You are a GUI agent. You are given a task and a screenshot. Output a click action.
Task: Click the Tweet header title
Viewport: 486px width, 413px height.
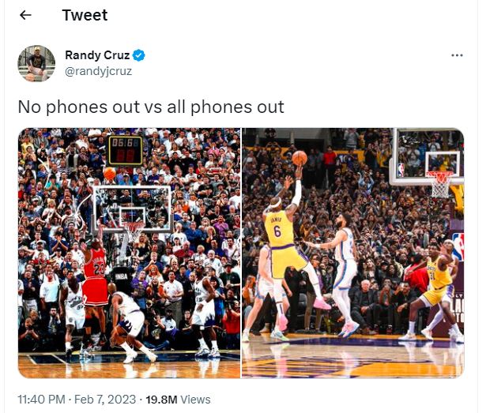[x=85, y=15]
